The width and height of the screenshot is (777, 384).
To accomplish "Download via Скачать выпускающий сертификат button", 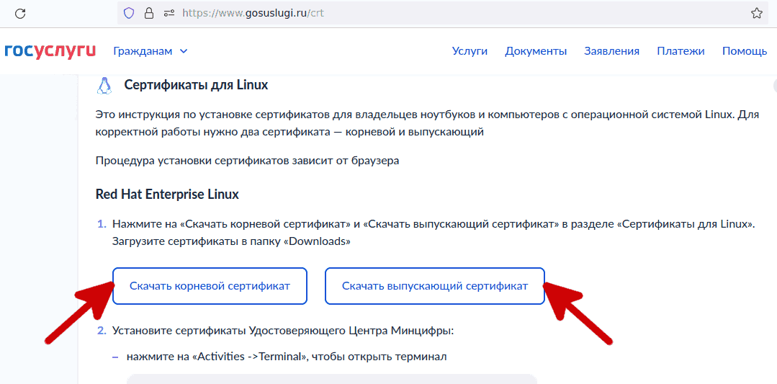I will point(435,286).
